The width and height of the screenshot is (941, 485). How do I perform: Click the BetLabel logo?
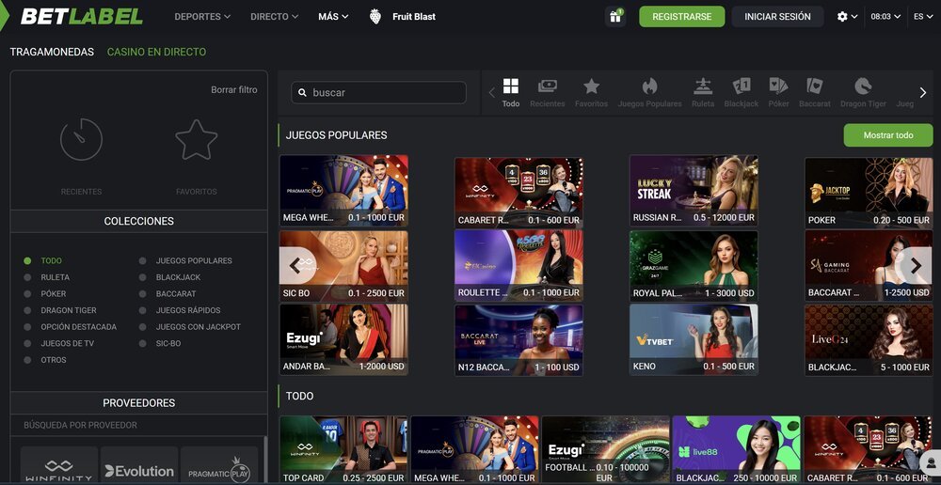coord(82,16)
